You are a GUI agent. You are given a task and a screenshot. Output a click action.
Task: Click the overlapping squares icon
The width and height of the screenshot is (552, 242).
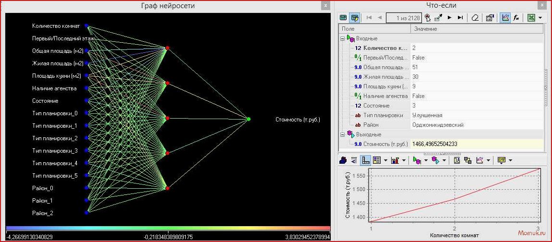pos(468,160)
